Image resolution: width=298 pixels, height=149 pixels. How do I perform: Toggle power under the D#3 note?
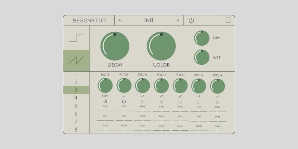click(105, 102)
